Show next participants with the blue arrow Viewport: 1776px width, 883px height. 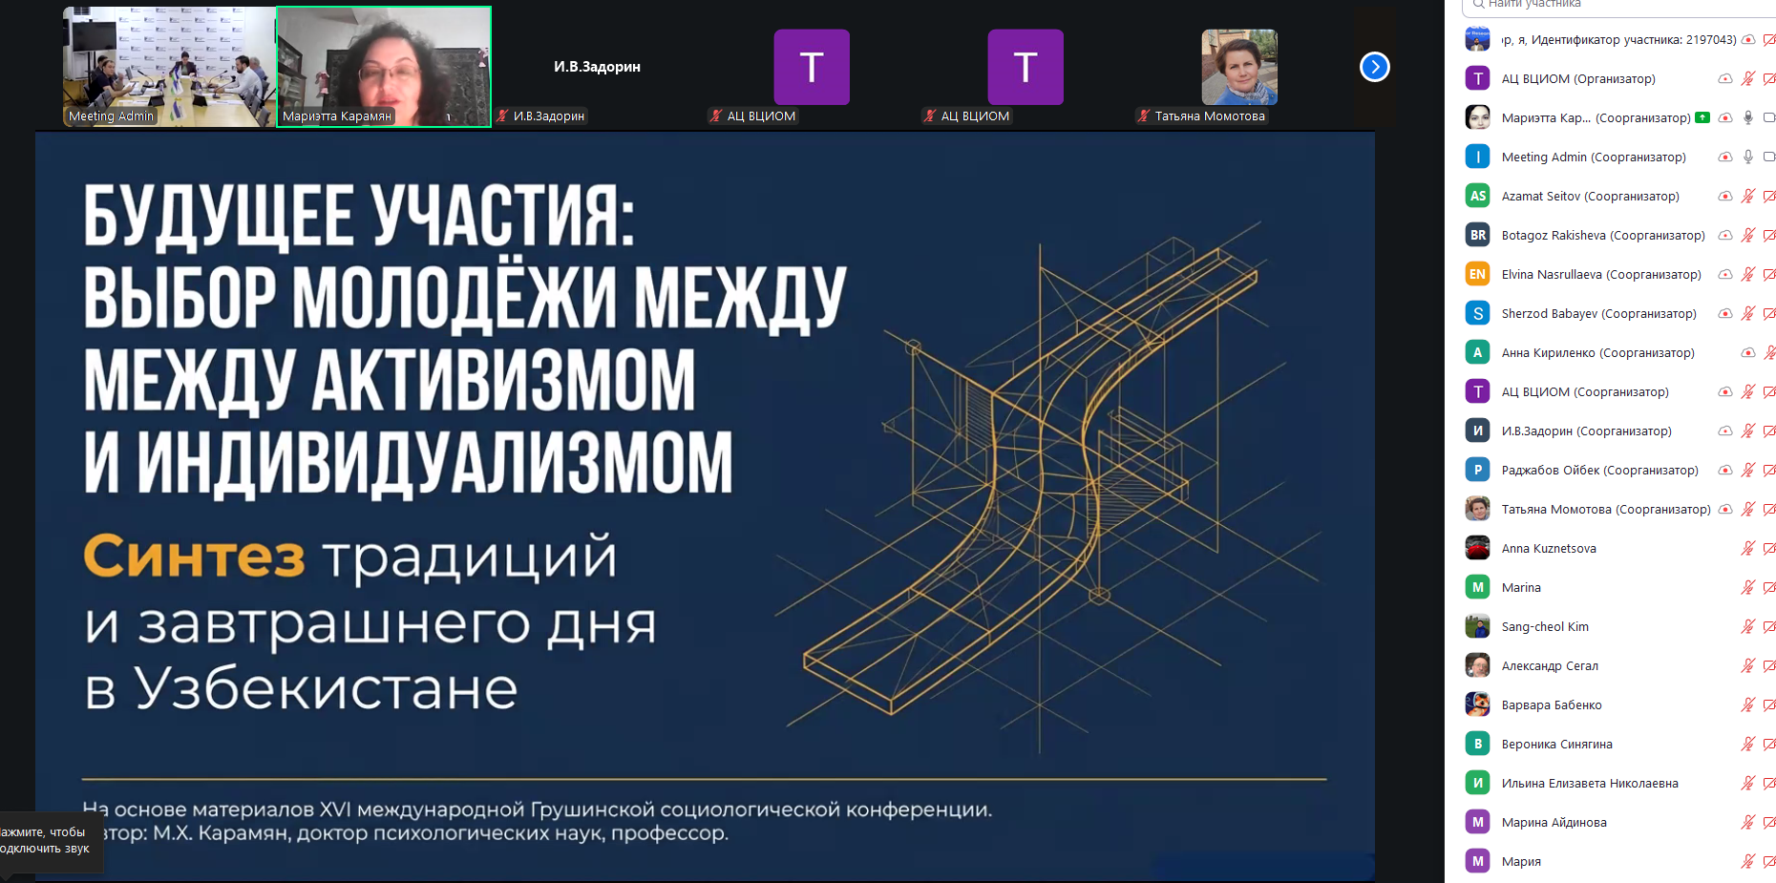[1374, 67]
